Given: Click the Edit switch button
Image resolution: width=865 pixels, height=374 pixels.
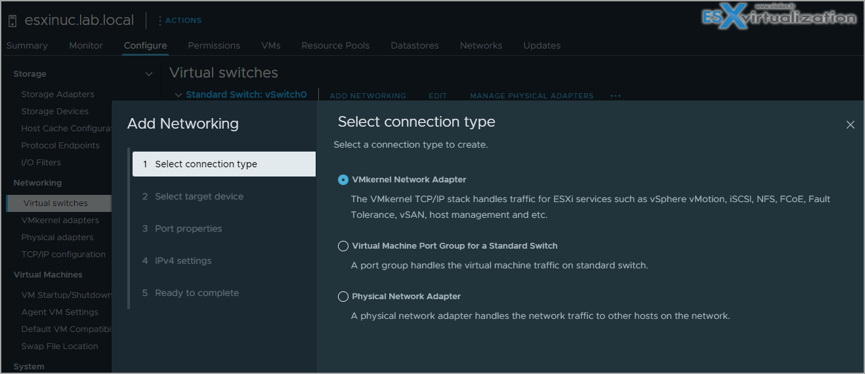Looking at the screenshot, I should tap(438, 96).
